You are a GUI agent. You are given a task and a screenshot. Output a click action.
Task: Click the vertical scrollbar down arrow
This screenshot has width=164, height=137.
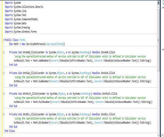[159, 135]
